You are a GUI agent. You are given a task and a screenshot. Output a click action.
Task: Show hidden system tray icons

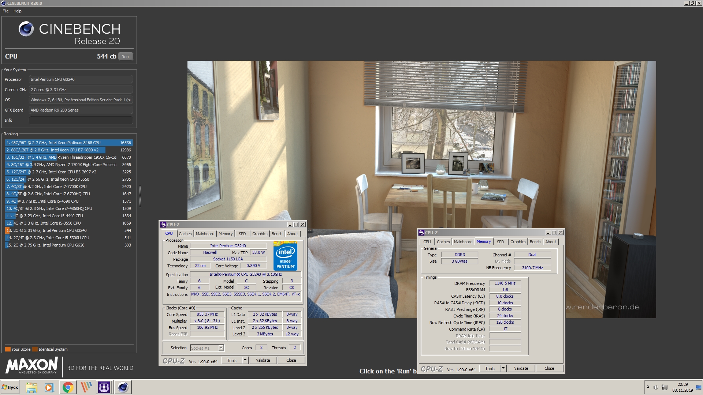coord(648,387)
